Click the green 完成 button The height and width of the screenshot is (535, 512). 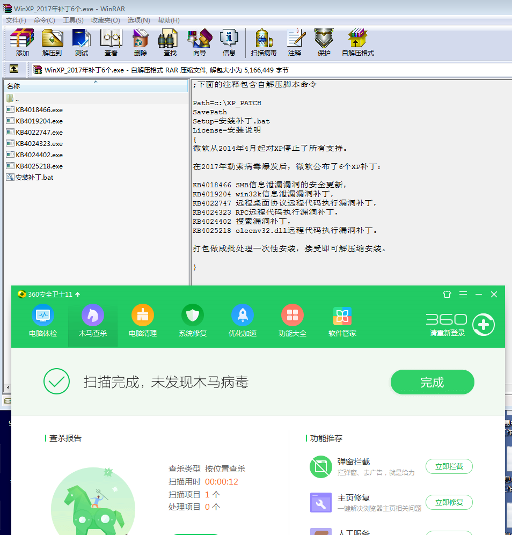click(432, 382)
